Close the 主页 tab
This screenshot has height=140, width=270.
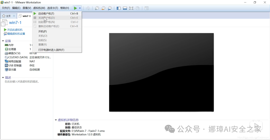pos(14,16)
